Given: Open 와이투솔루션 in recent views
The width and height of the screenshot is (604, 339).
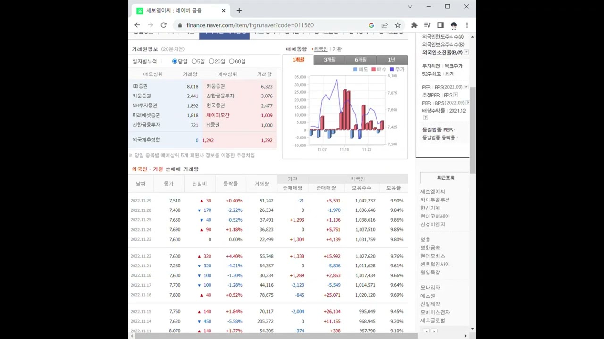Looking at the screenshot, I should pyautogui.click(x=435, y=200).
